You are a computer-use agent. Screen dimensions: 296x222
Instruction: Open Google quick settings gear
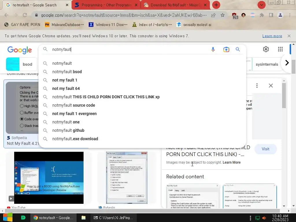coord(266,49)
